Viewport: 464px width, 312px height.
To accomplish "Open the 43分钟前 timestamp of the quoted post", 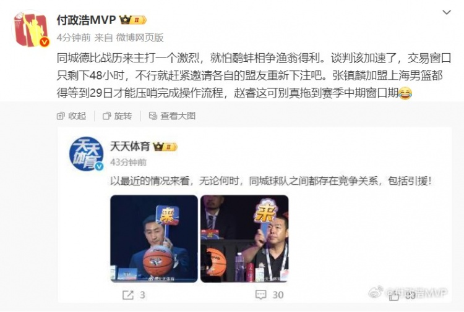I will point(128,162).
